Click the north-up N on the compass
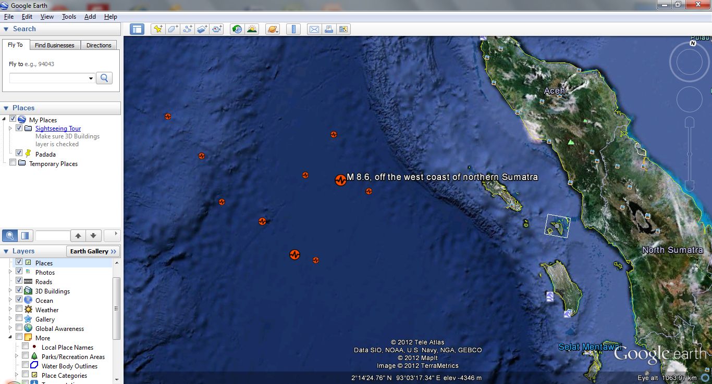Image resolution: width=712 pixels, height=384 pixels. (x=693, y=44)
